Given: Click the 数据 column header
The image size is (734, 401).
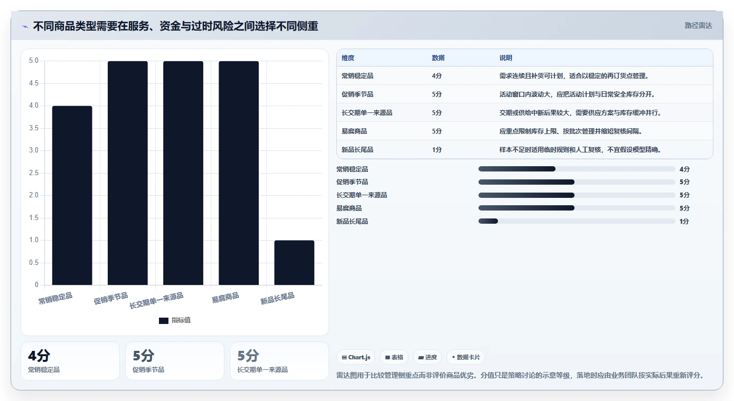Looking at the screenshot, I should pos(438,58).
